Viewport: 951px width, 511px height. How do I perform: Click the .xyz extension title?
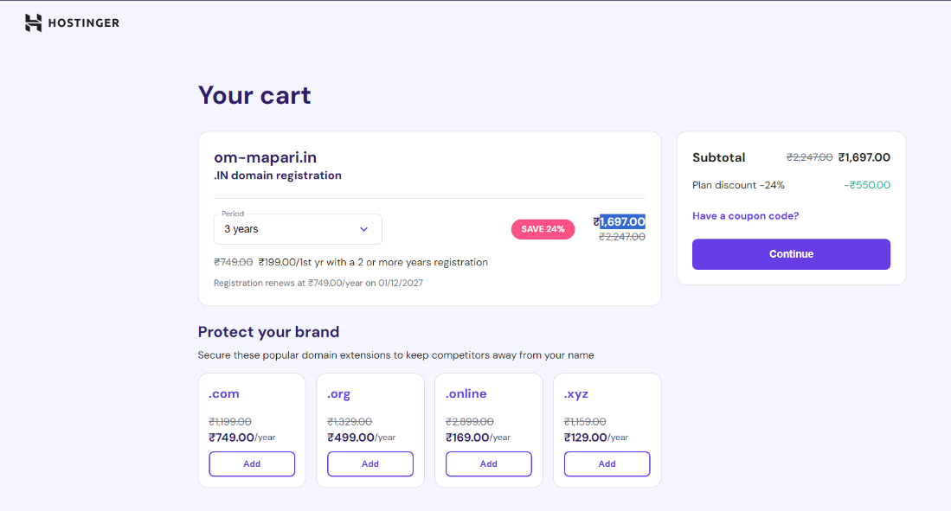coord(576,393)
